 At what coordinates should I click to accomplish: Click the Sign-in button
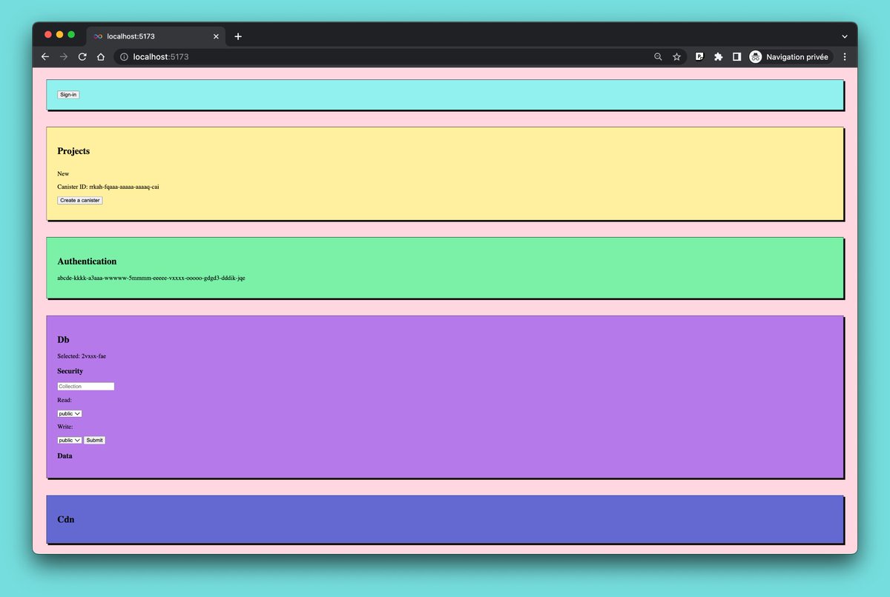click(68, 95)
